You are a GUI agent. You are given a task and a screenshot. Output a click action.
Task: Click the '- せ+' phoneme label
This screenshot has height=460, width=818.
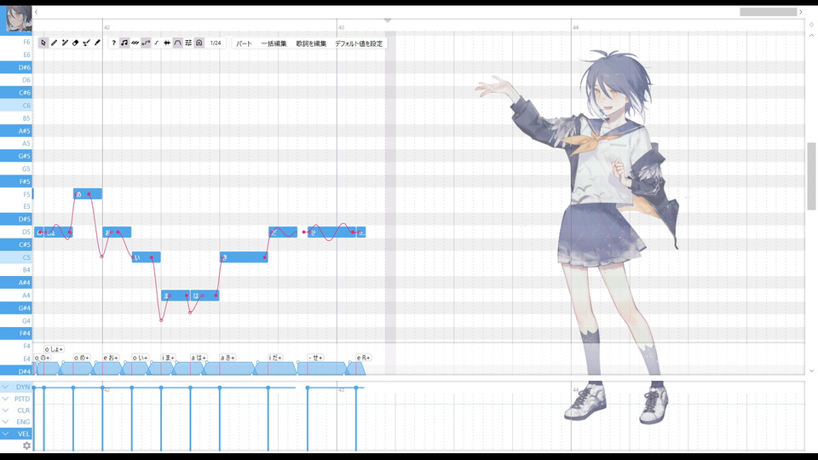click(x=315, y=358)
